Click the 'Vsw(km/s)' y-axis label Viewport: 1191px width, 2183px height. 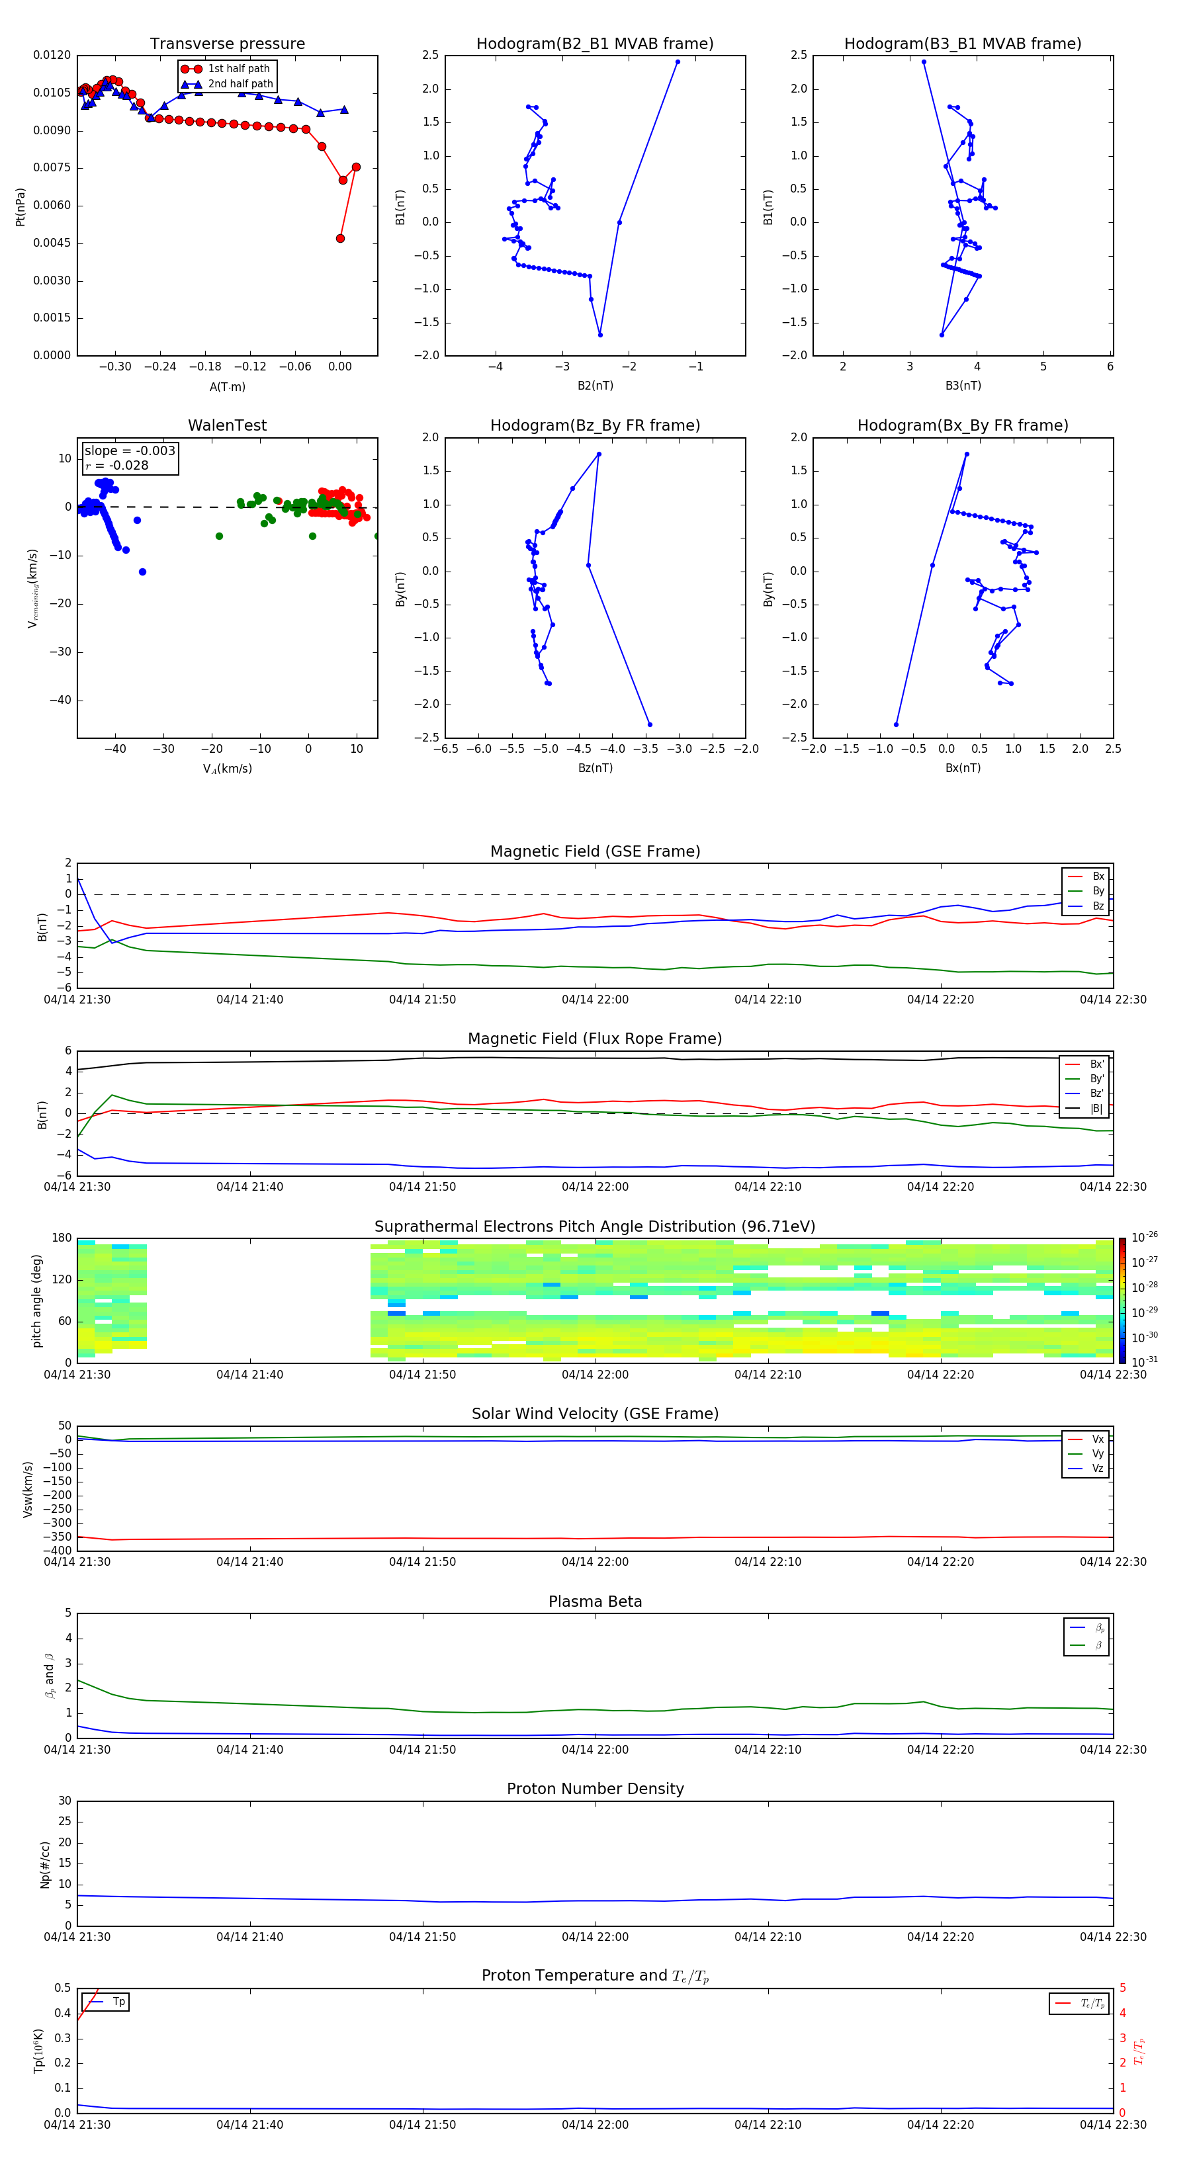point(28,1488)
